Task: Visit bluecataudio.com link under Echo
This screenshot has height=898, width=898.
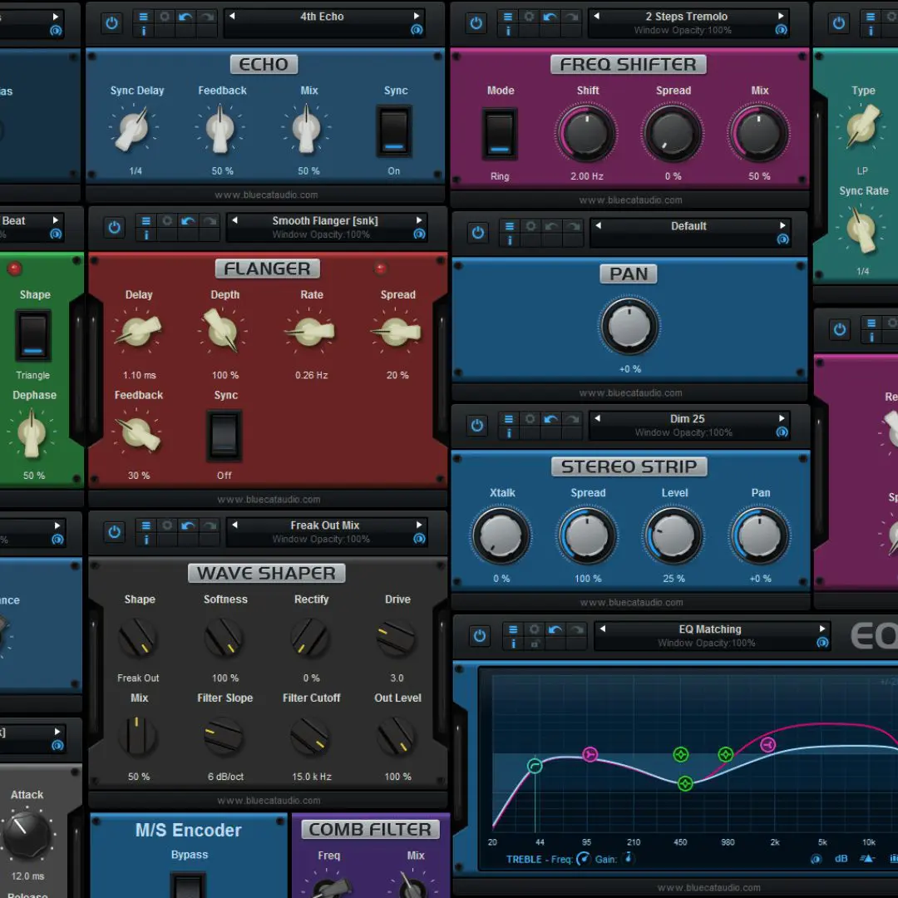Action: [x=266, y=195]
